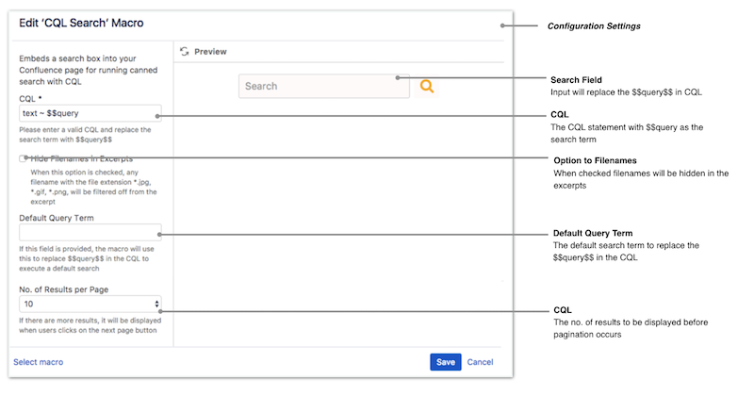Click the macro description starting with Embeds
754x396 pixels.
pyautogui.click(x=80, y=70)
